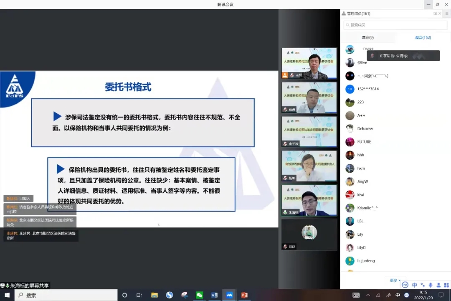This screenshot has width=451, height=301.
Task: Open the desktop input indicator keyboard icon
Action: pos(356,295)
